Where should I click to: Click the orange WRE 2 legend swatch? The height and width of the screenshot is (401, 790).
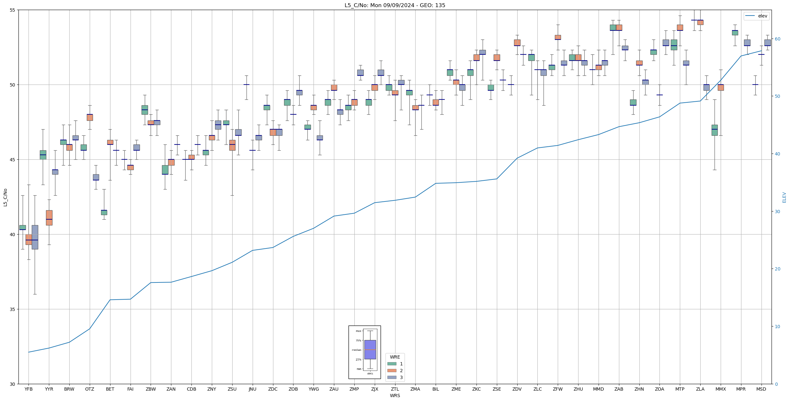[392, 371]
